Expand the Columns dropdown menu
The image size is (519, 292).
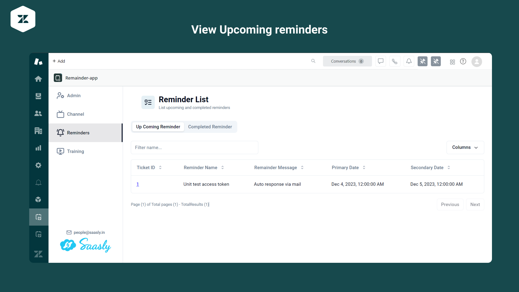pyautogui.click(x=465, y=147)
